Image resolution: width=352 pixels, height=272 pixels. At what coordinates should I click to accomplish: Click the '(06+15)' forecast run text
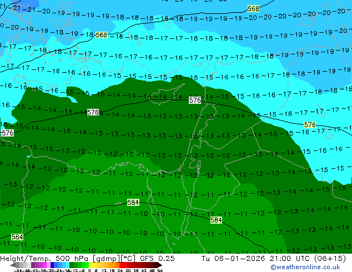pyautogui.click(x=330, y=259)
